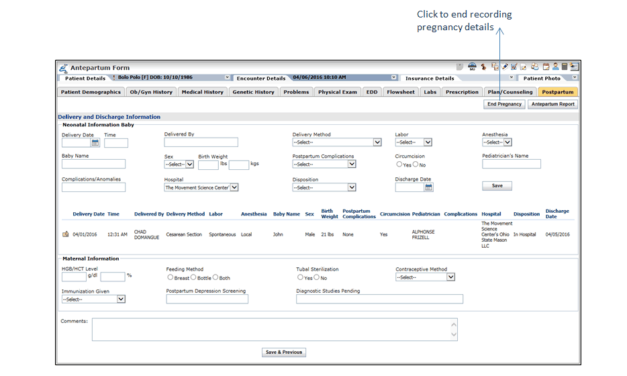
Task: Click down arrow on Comments scrollbar
Action: coord(454,334)
